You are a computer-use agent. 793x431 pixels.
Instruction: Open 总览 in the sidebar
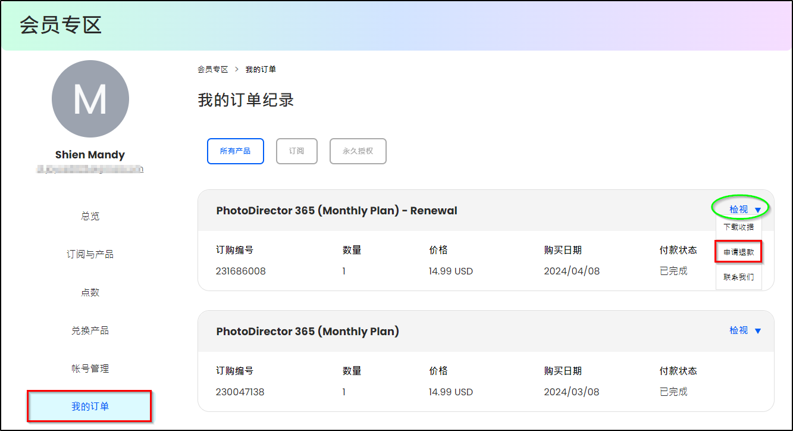point(90,216)
